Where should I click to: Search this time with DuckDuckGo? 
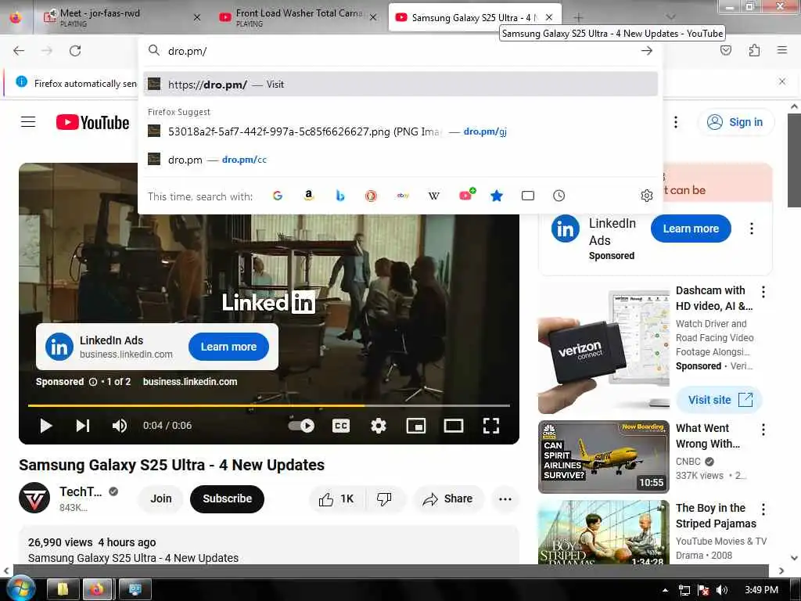371,196
